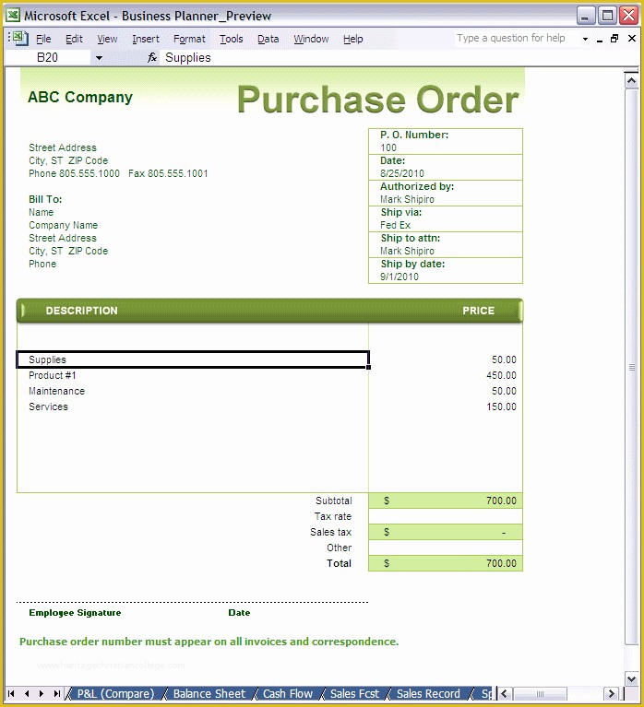The height and width of the screenshot is (707, 644).
Task: Click the vertical scrollbar up arrow
Action: (631, 81)
